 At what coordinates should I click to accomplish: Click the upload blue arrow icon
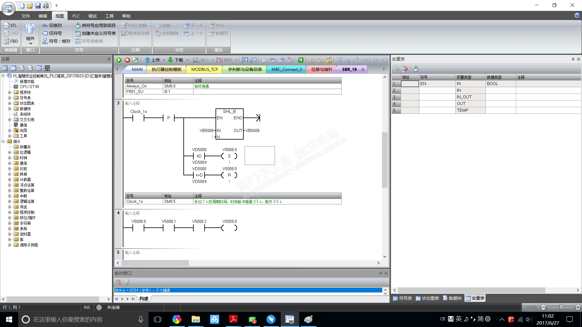click(x=148, y=60)
